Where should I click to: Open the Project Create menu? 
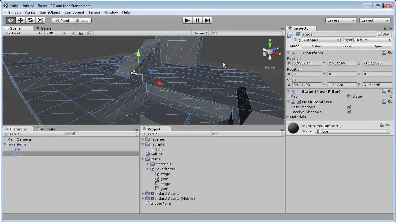pos(151,134)
